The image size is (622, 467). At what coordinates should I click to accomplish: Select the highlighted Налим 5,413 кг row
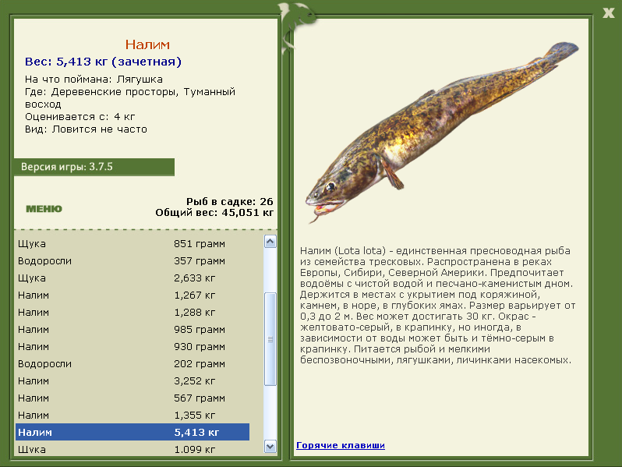(133, 432)
